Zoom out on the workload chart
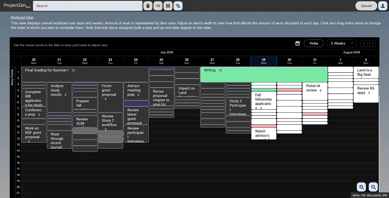 [373, 187]
